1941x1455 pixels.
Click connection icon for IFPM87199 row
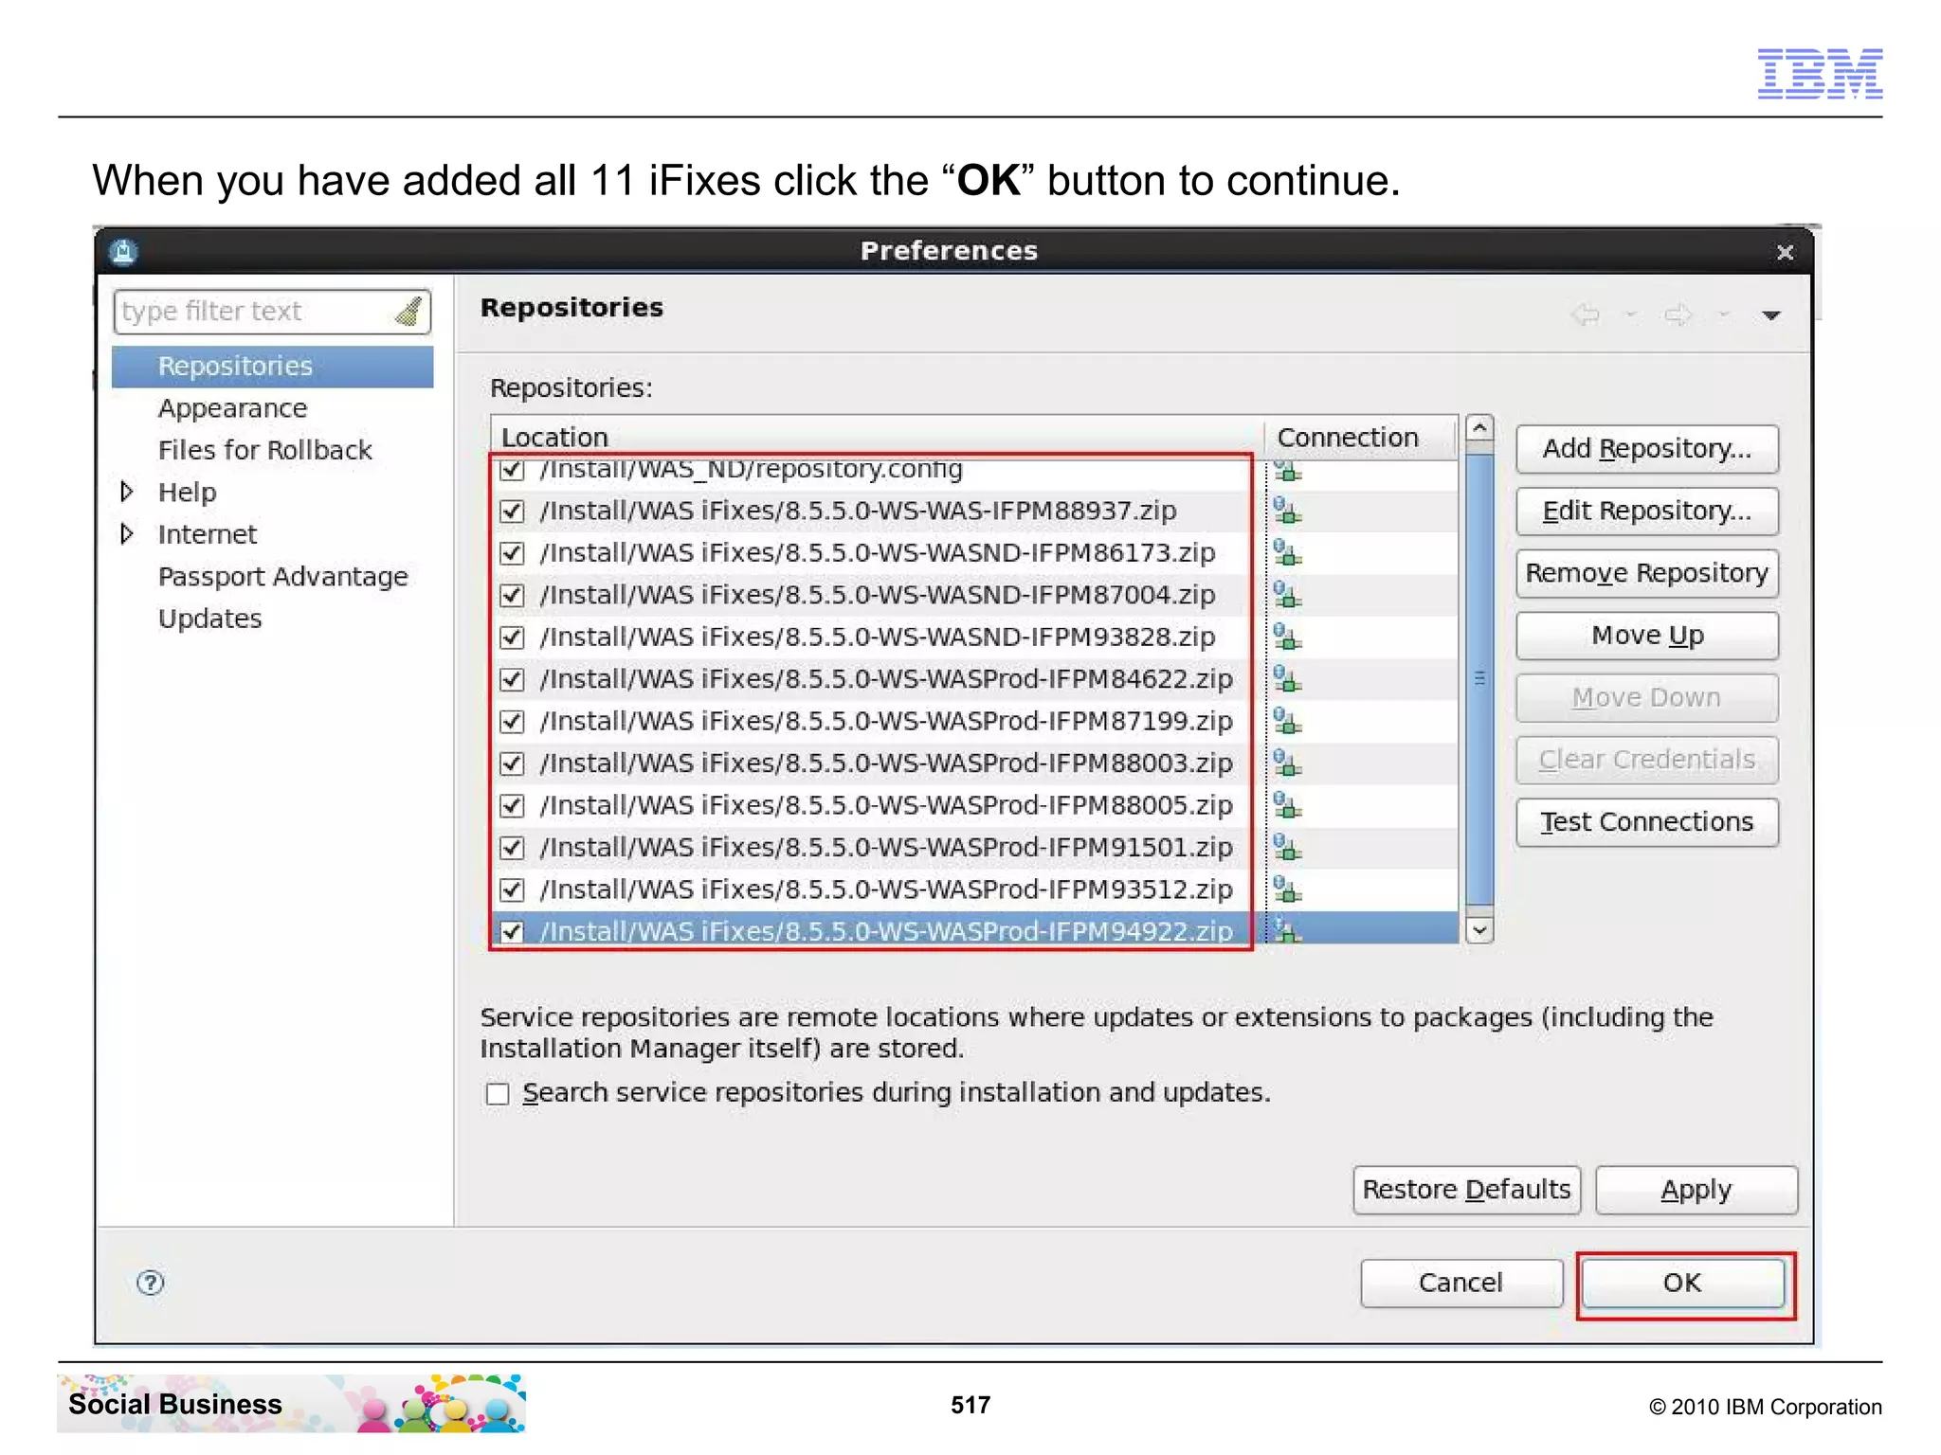(1287, 721)
